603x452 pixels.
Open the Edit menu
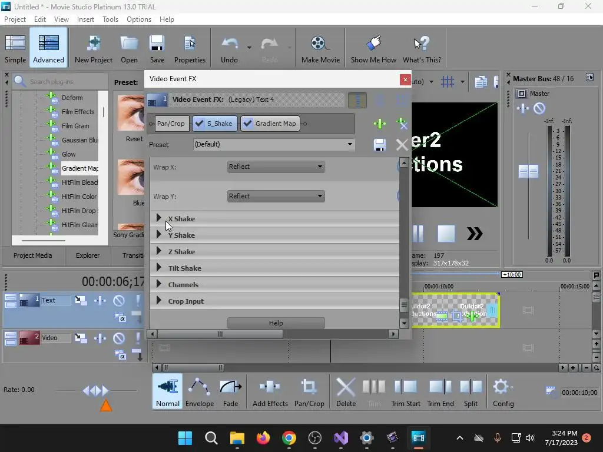[39, 19]
